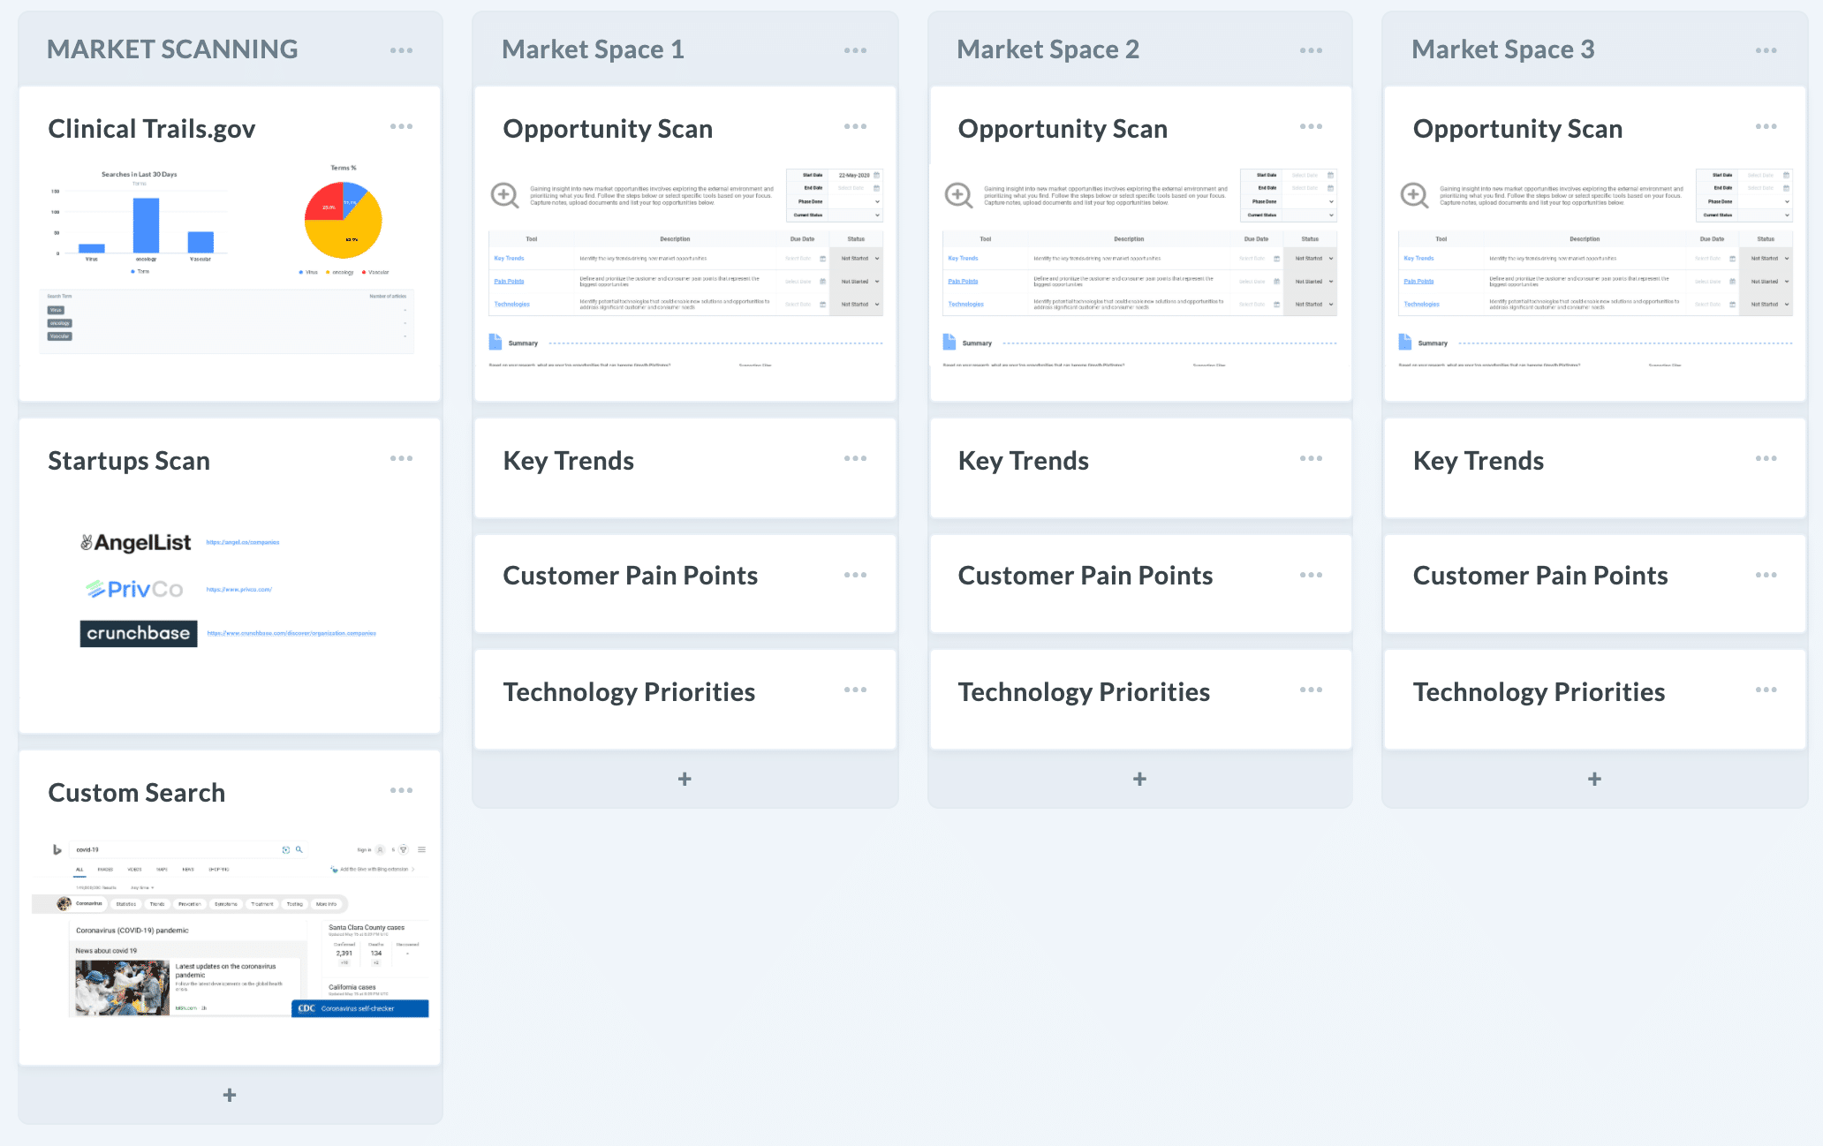Follow the PrivCo website link
The width and height of the screenshot is (1823, 1146).
coord(239,589)
